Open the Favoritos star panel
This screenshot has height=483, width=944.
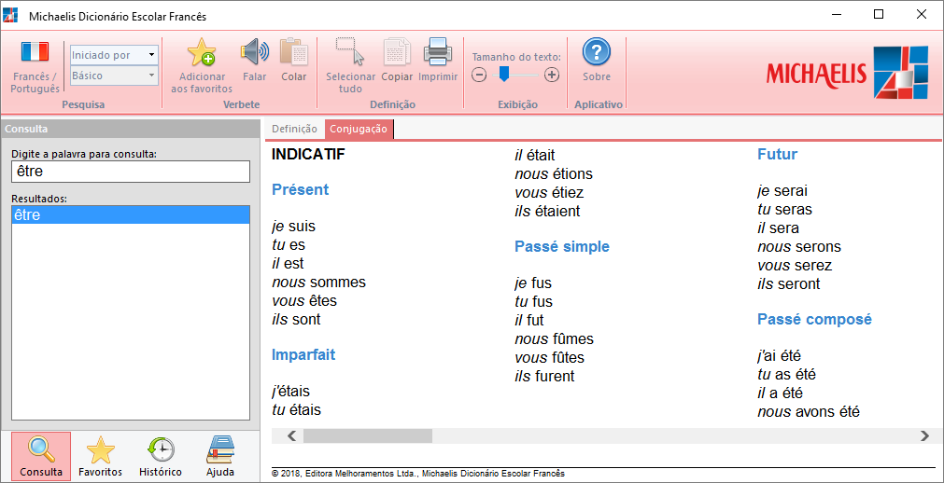101,456
